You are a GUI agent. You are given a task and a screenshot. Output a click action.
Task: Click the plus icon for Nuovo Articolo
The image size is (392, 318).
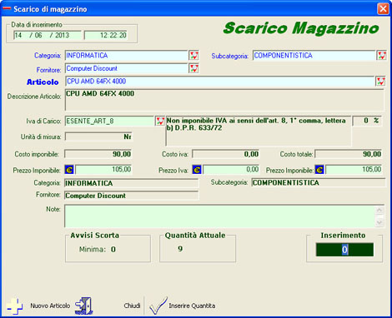point(14,306)
